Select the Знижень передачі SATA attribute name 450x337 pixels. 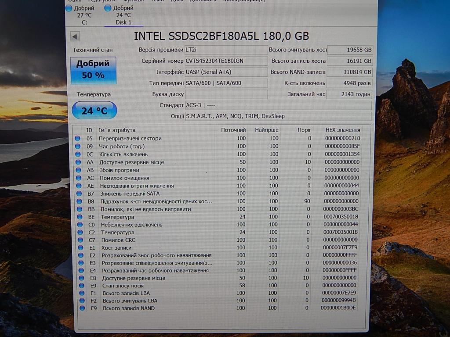pyautogui.click(x=130, y=194)
